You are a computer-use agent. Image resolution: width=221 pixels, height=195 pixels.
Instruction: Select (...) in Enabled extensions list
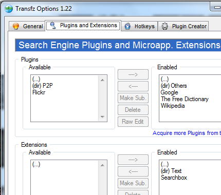[164, 164]
